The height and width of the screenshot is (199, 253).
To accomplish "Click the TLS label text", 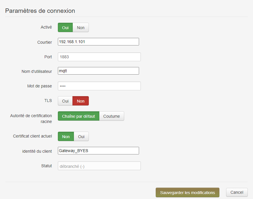I will tap(48, 101).
